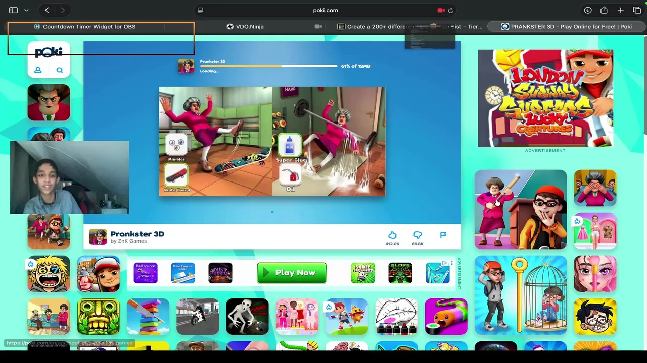The image size is (647, 363).
Task: Click the green Play Now button
Action: click(x=292, y=273)
